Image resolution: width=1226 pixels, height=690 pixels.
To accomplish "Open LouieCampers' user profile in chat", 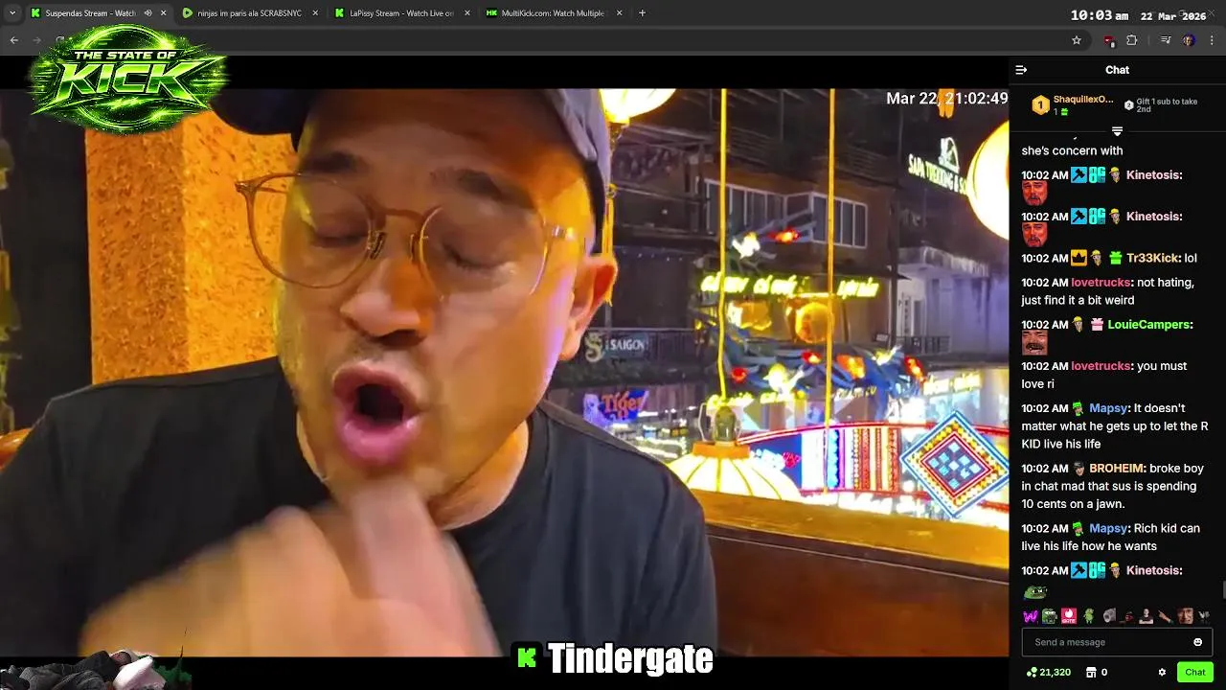I will pyautogui.click(x=1148, y=325).
